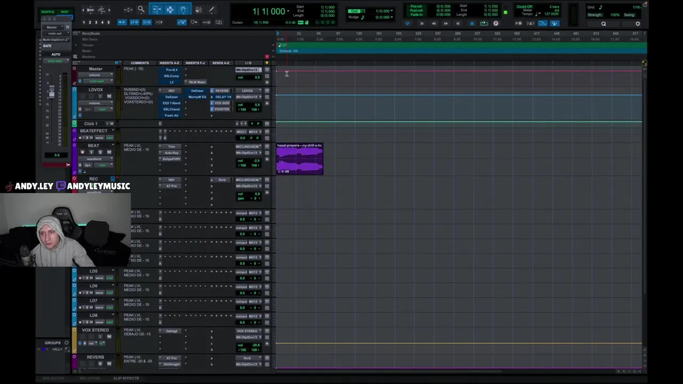Click the Stop transport button
Image resolution: width=683 pixels, height=384 pixels.
click(x=472, y=23)
